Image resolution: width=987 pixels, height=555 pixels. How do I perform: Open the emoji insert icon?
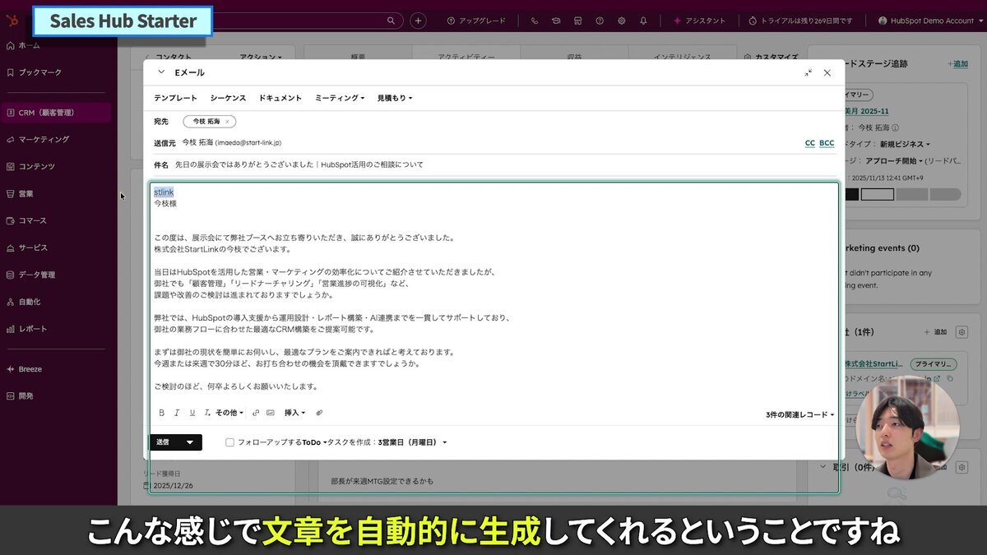pos(271,412)
